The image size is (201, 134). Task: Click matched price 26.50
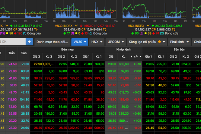tap(112, 121)
